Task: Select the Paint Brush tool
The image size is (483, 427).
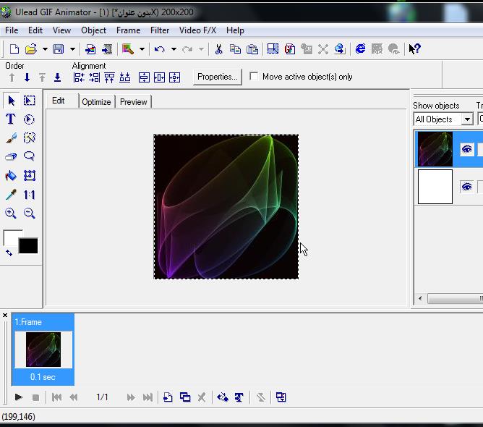Action: [x=11, y=138]
